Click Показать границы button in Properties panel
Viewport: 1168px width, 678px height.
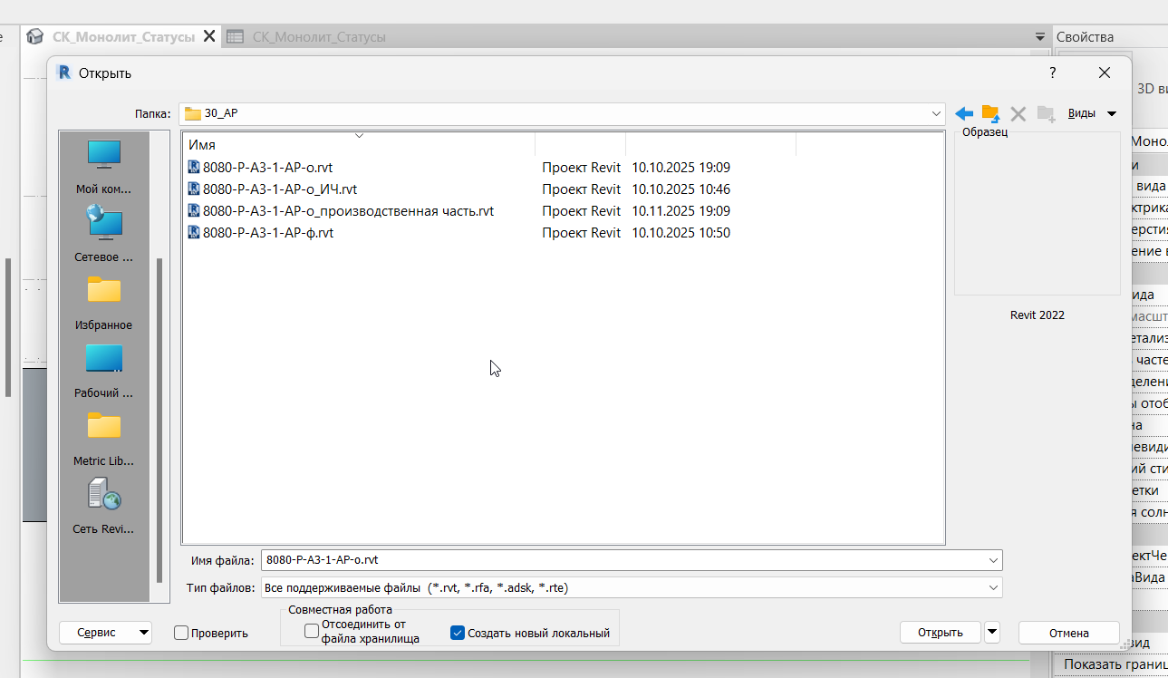point(1115,664)
